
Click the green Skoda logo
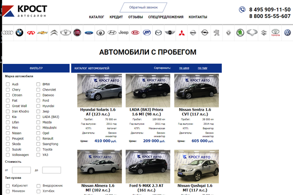tap(240, 33)
